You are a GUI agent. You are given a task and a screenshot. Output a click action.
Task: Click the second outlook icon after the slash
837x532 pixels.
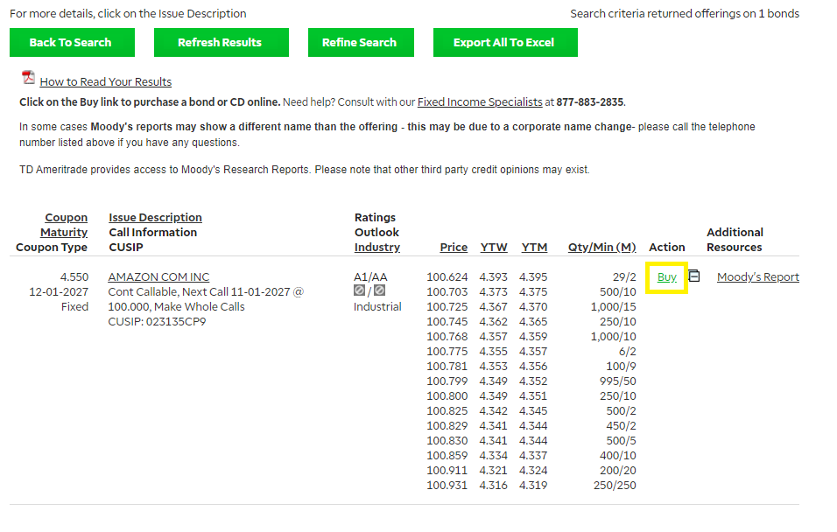coord(379,290)
